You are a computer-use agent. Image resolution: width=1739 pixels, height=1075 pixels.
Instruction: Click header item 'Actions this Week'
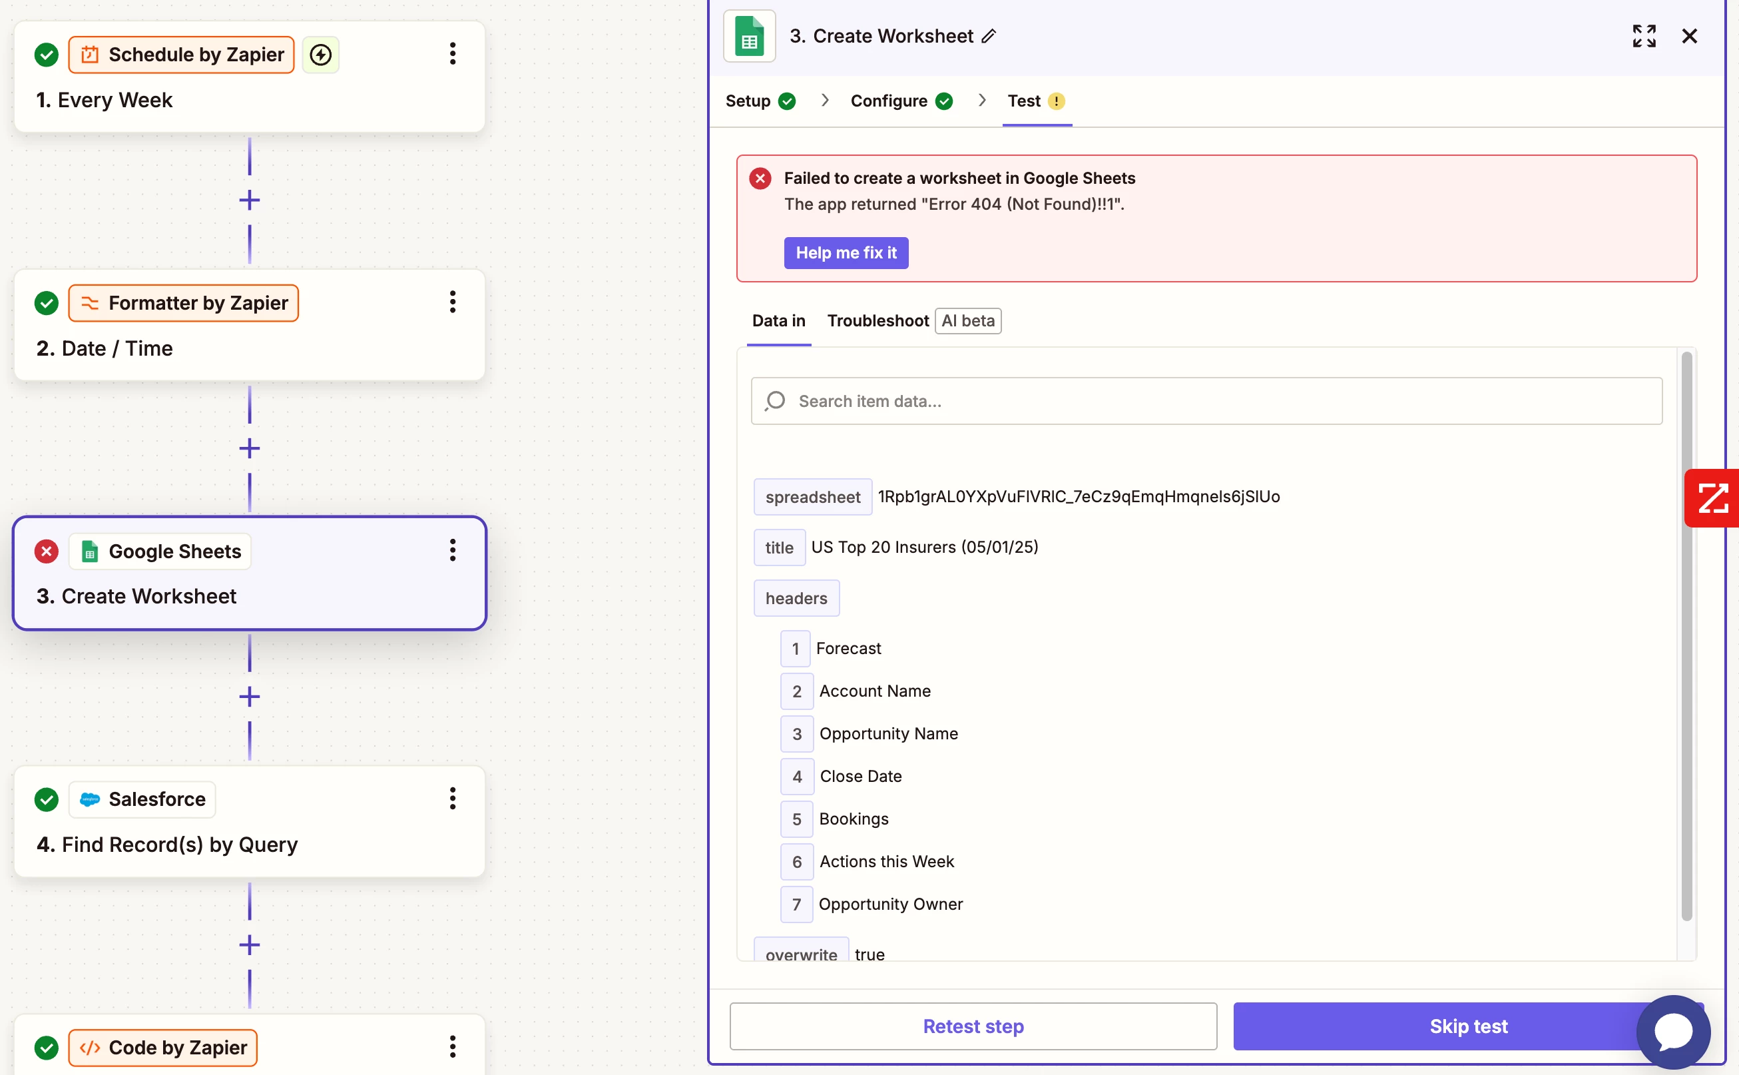click(886, 862)
